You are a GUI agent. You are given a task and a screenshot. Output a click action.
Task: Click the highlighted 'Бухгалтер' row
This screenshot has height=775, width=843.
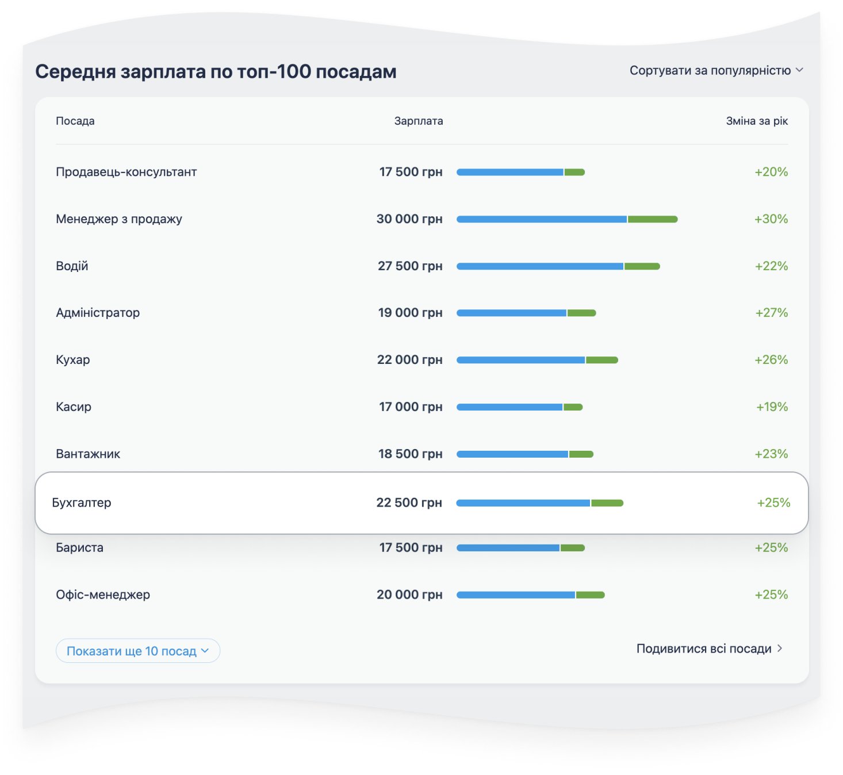[82, 503]
